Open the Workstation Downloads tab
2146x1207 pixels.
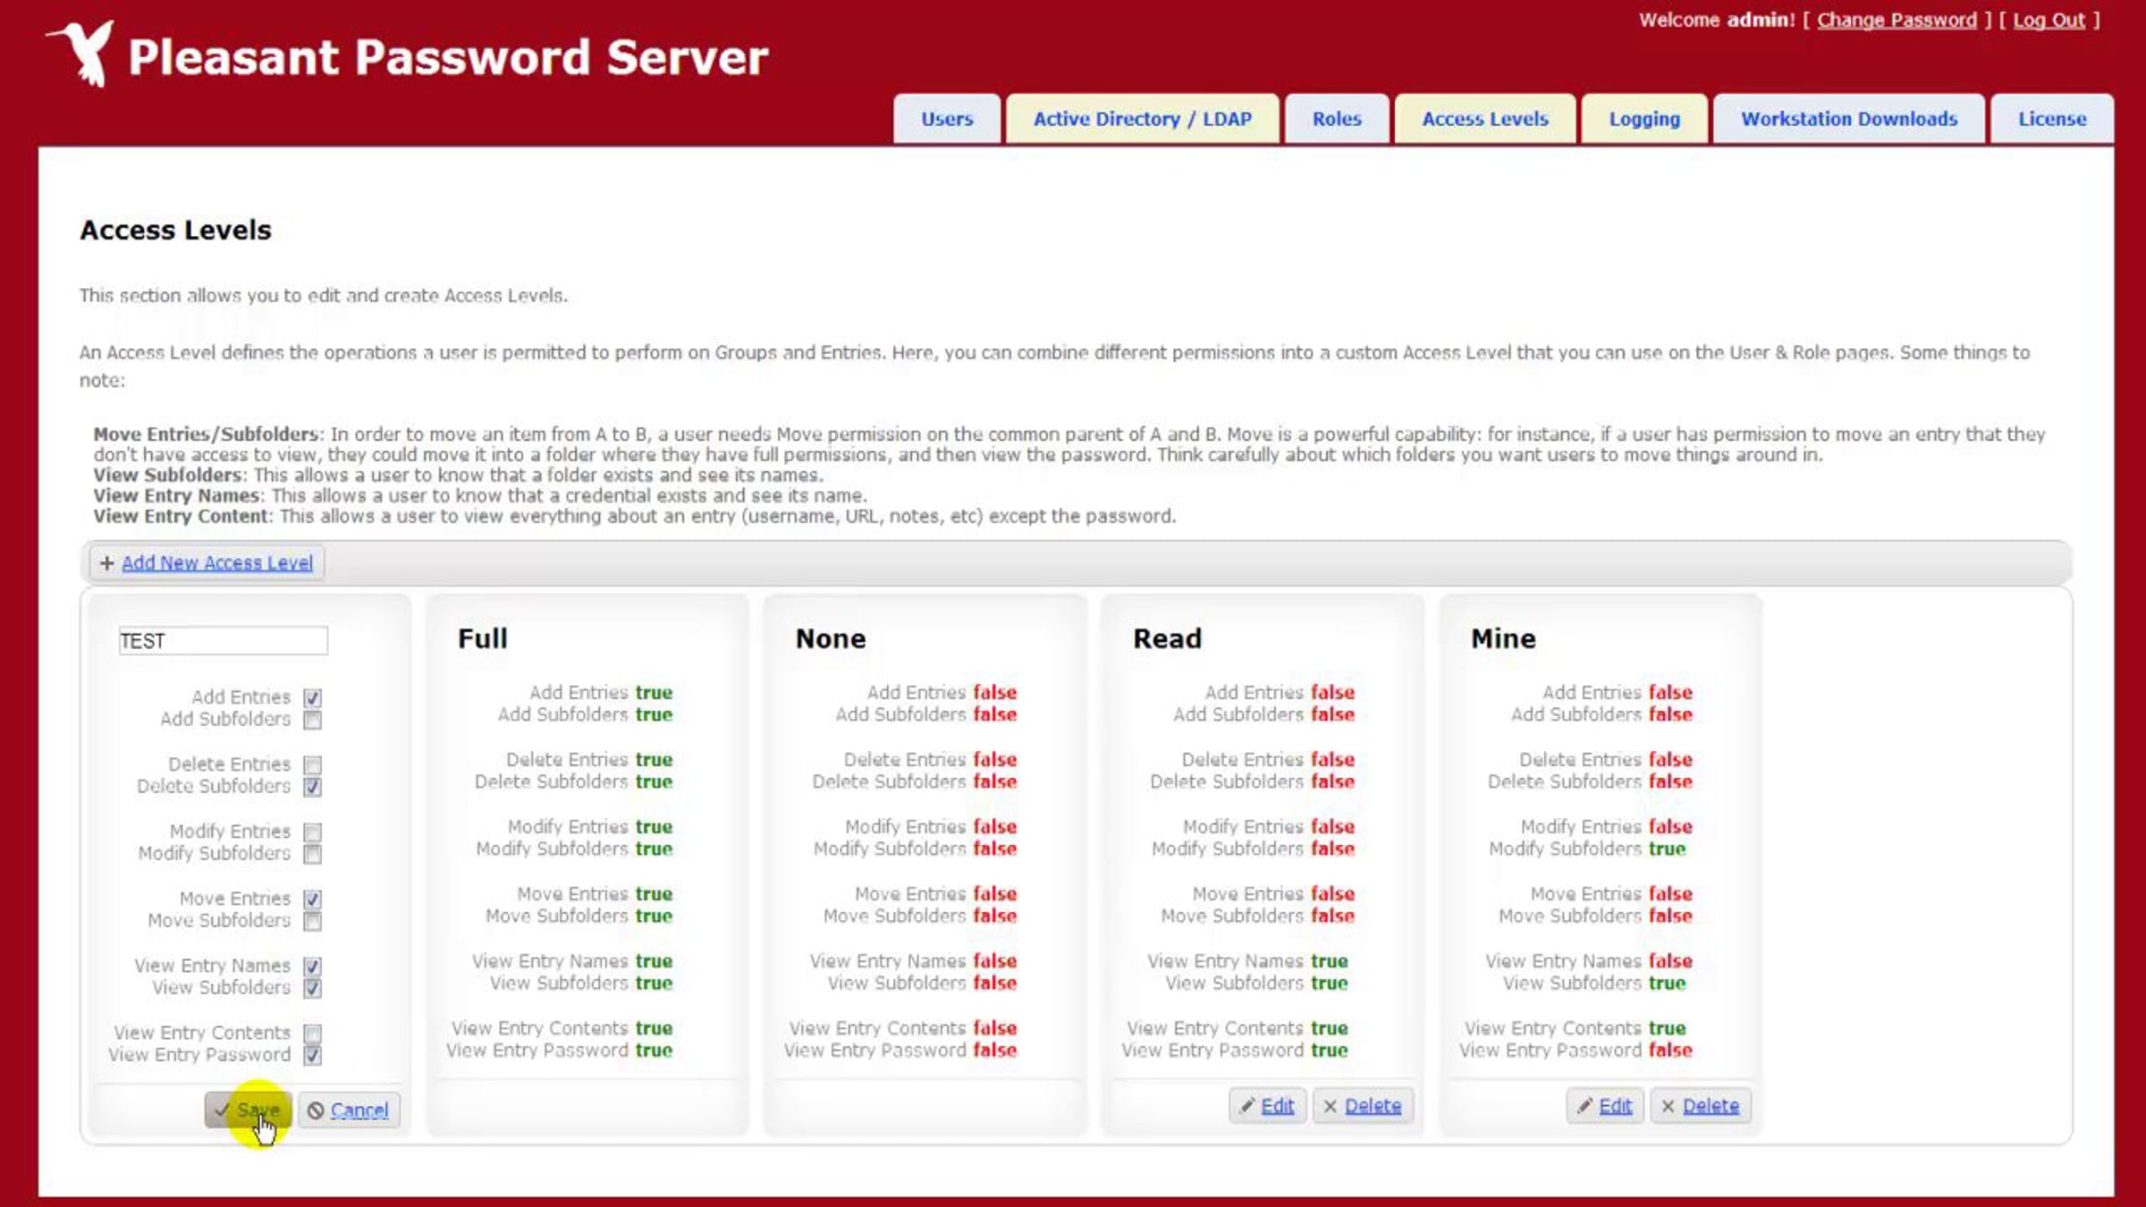[1849, 119]
